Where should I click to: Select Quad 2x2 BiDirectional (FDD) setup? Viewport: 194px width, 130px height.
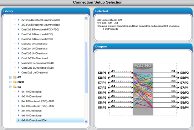(37, 63)
